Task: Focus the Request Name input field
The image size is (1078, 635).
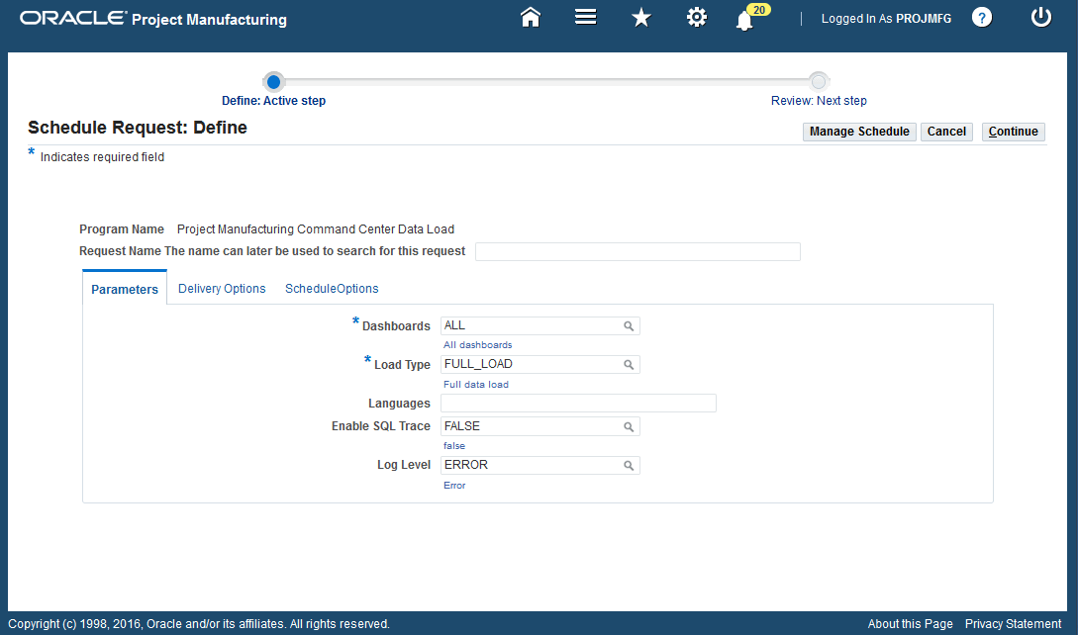Action: pyautogui.click(x=638, y=251)
